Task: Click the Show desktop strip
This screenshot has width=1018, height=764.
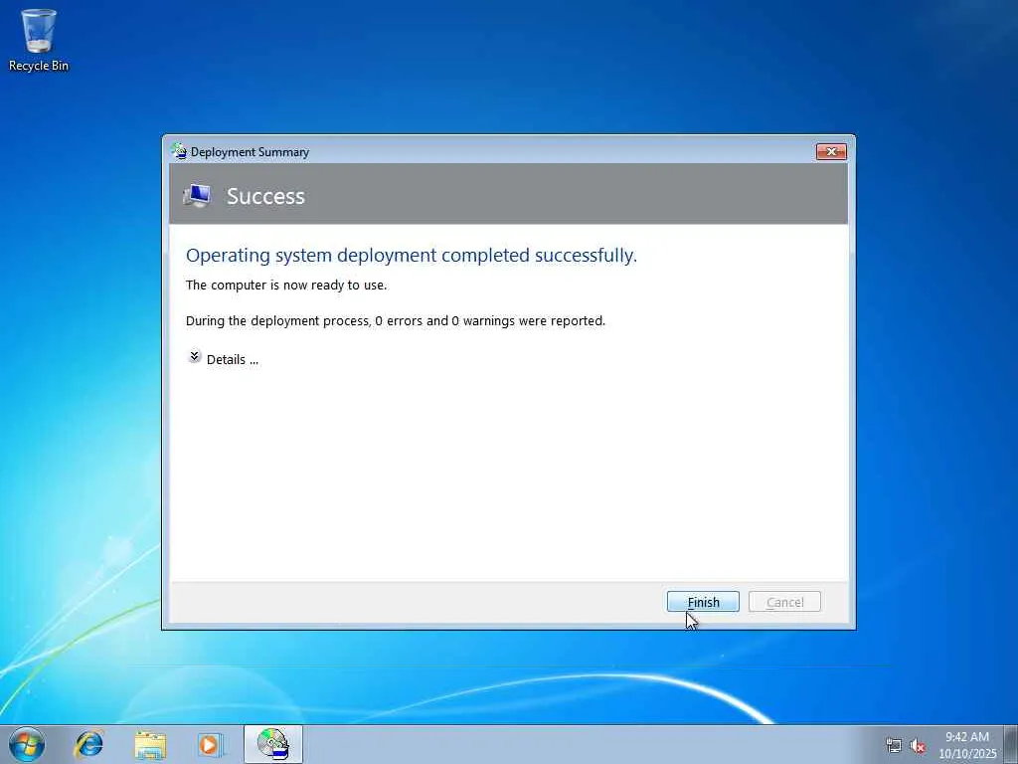Action: point(1011,744)
